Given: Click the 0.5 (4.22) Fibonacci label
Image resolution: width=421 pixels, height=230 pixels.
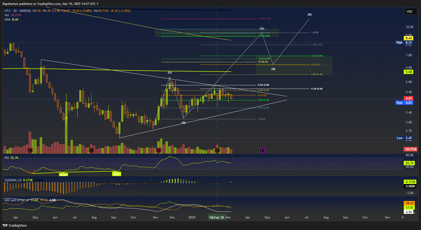Looking at the screenshot, I should [262, 95].
